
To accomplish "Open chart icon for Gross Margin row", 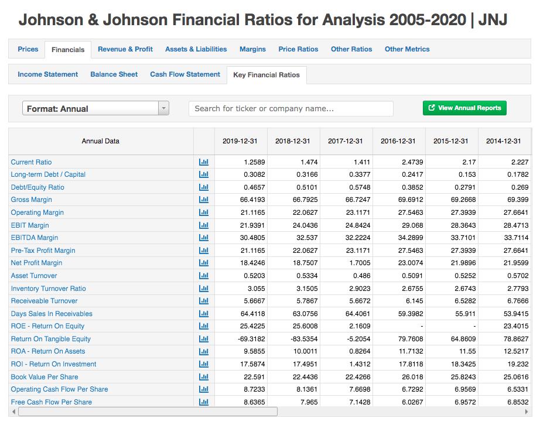I will pyautogui.click(x=204, y=200).
